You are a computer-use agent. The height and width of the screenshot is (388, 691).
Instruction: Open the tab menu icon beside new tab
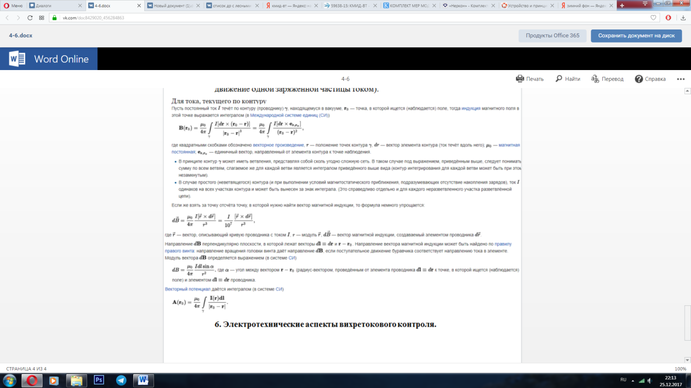pyautogui.click(x=645, y=3)
